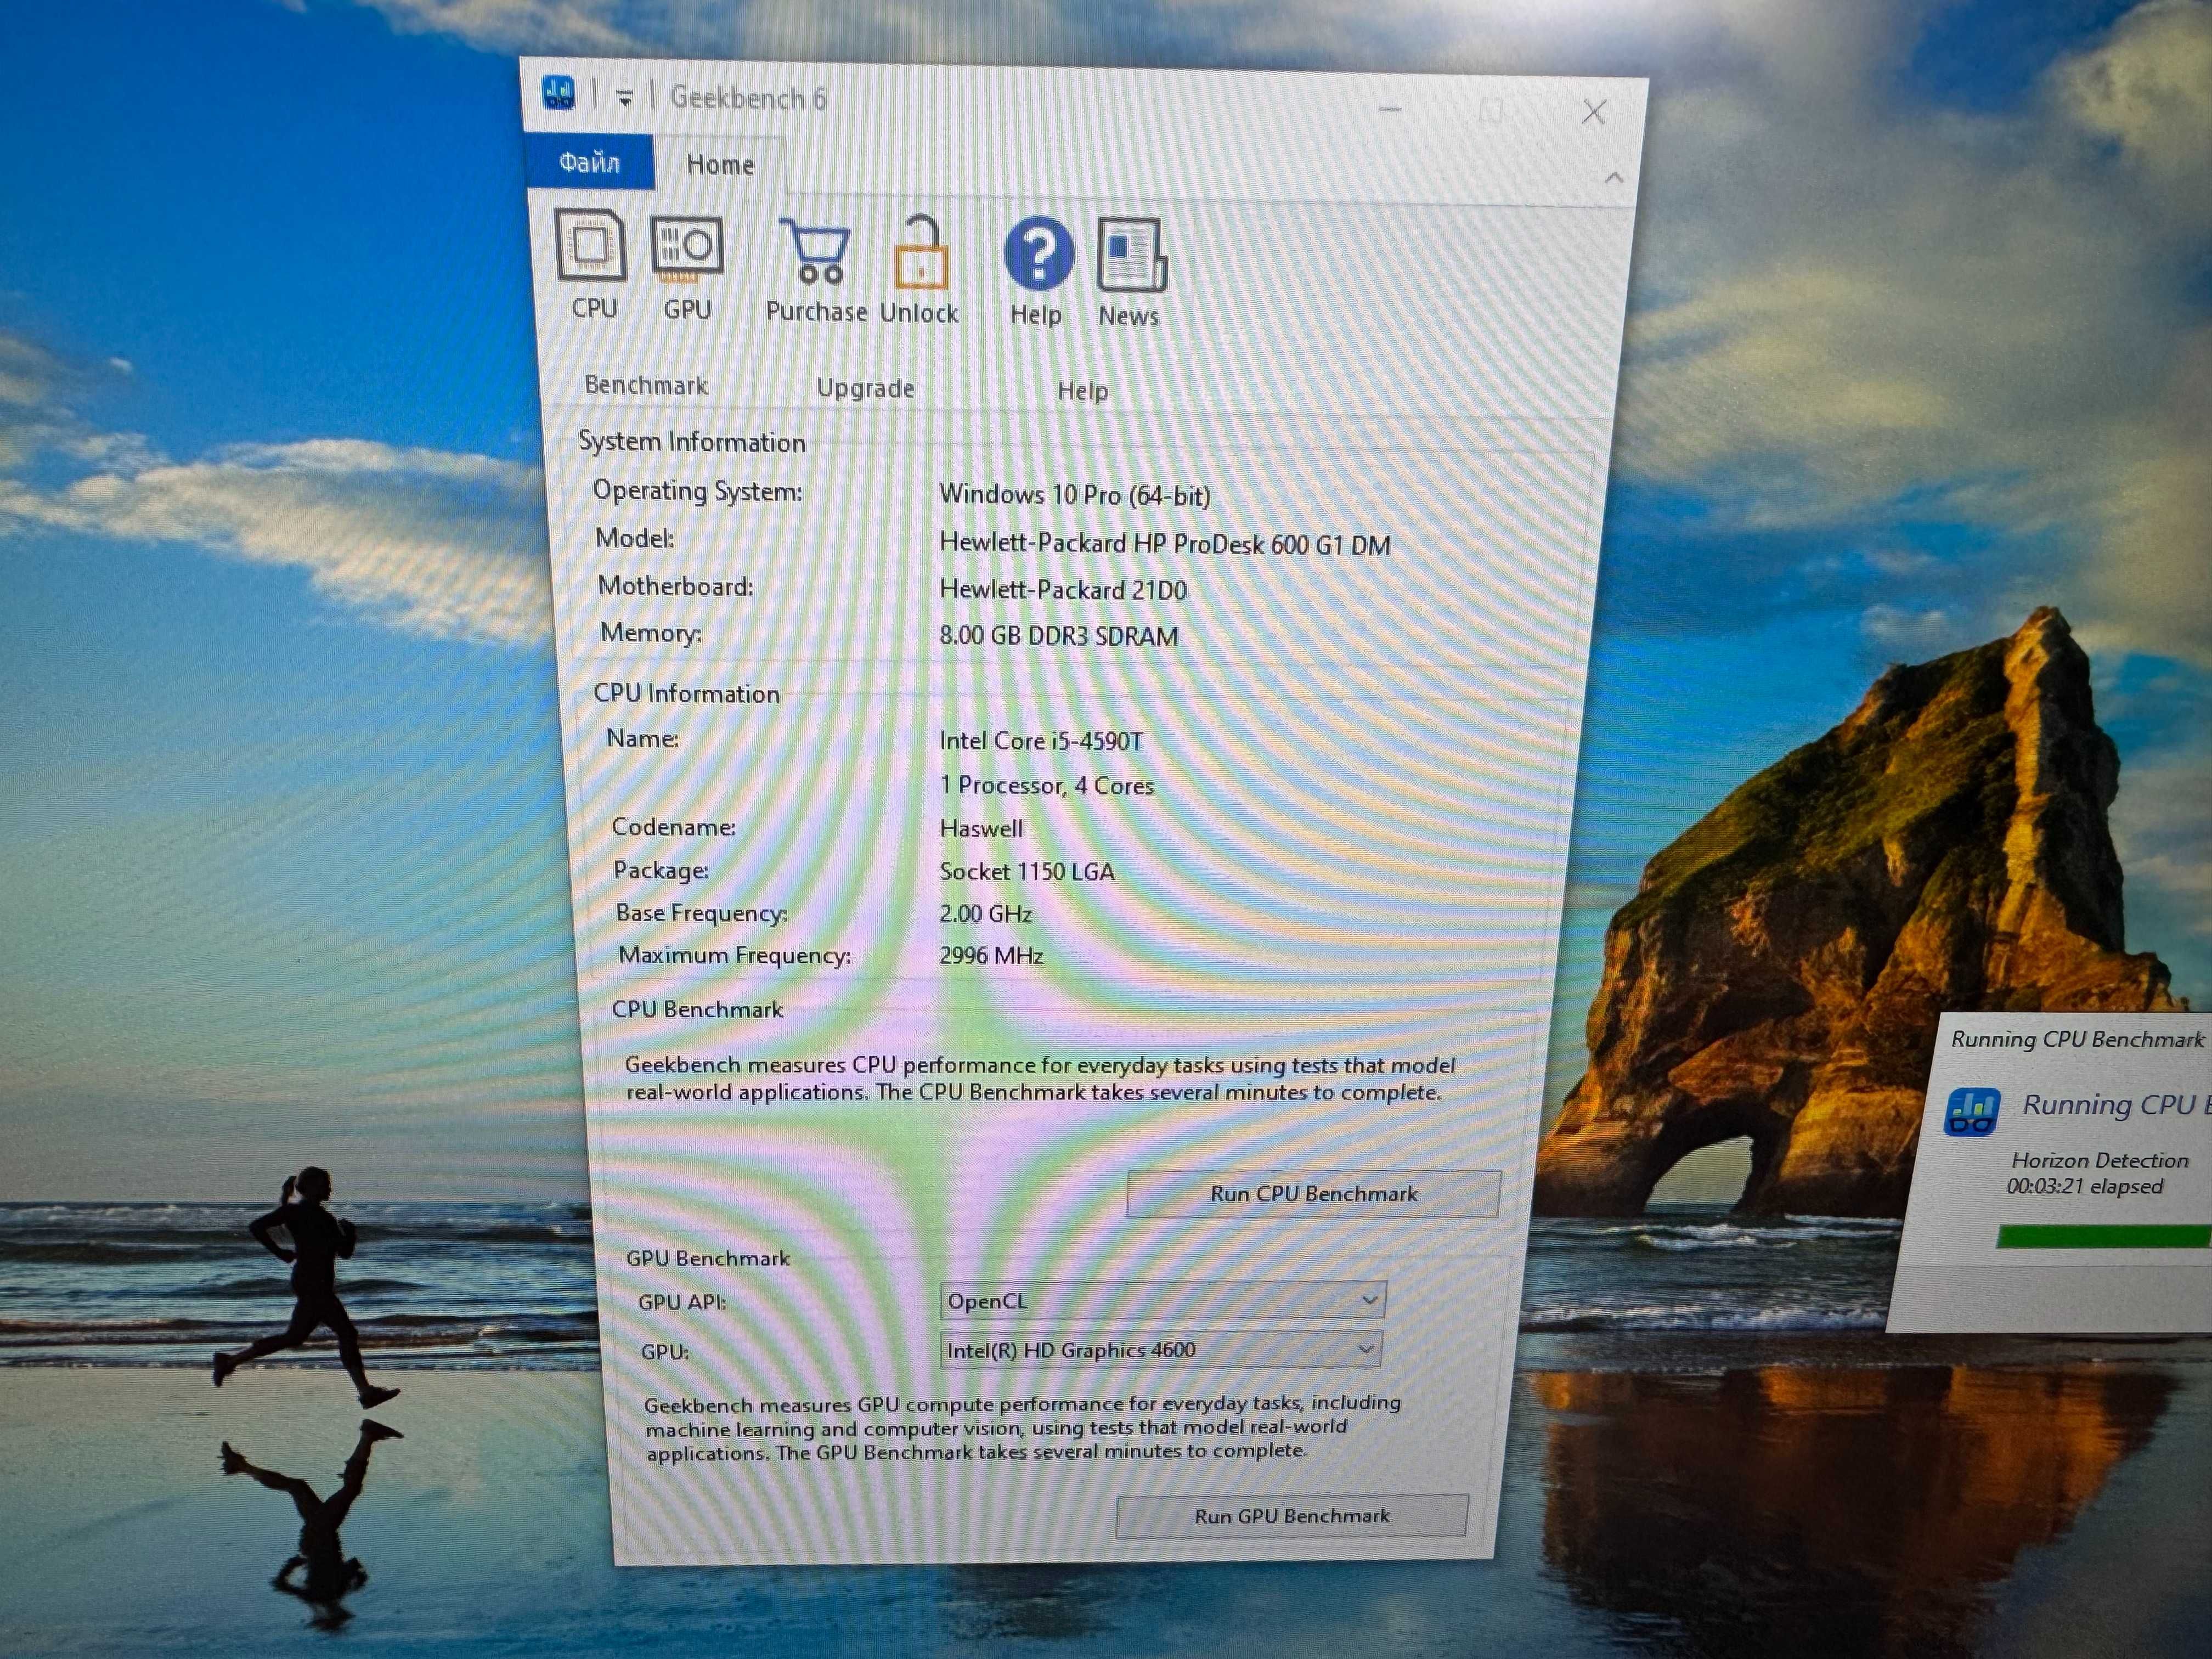Image resolution: width=2212 pixels, height=1659 pixels.
Task: Minimize the Geekbench 6 window
Action: [1389, 108]
